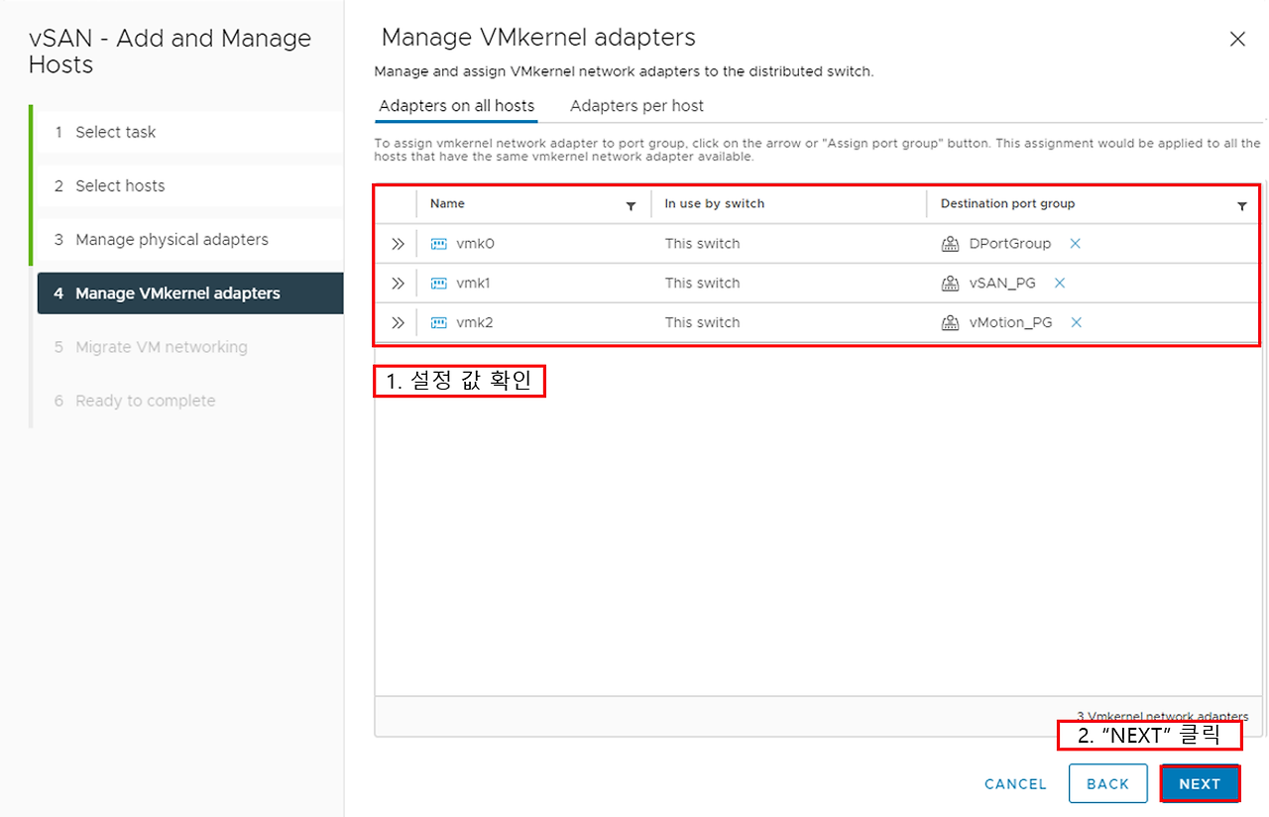Click the vSAN_PG text
This screenshot has width=1269, height=817.
pyautogui.click(x=1002, y=284)
